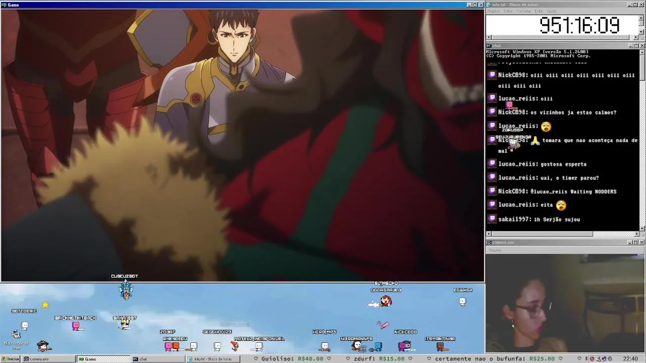
Task: Click the left arrow of the Notepad horizontal scrollbar
Action: (x=489, y=37)
